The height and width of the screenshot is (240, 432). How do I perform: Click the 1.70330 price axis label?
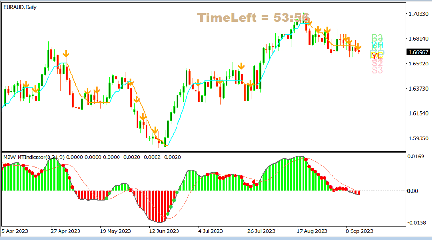419,14
